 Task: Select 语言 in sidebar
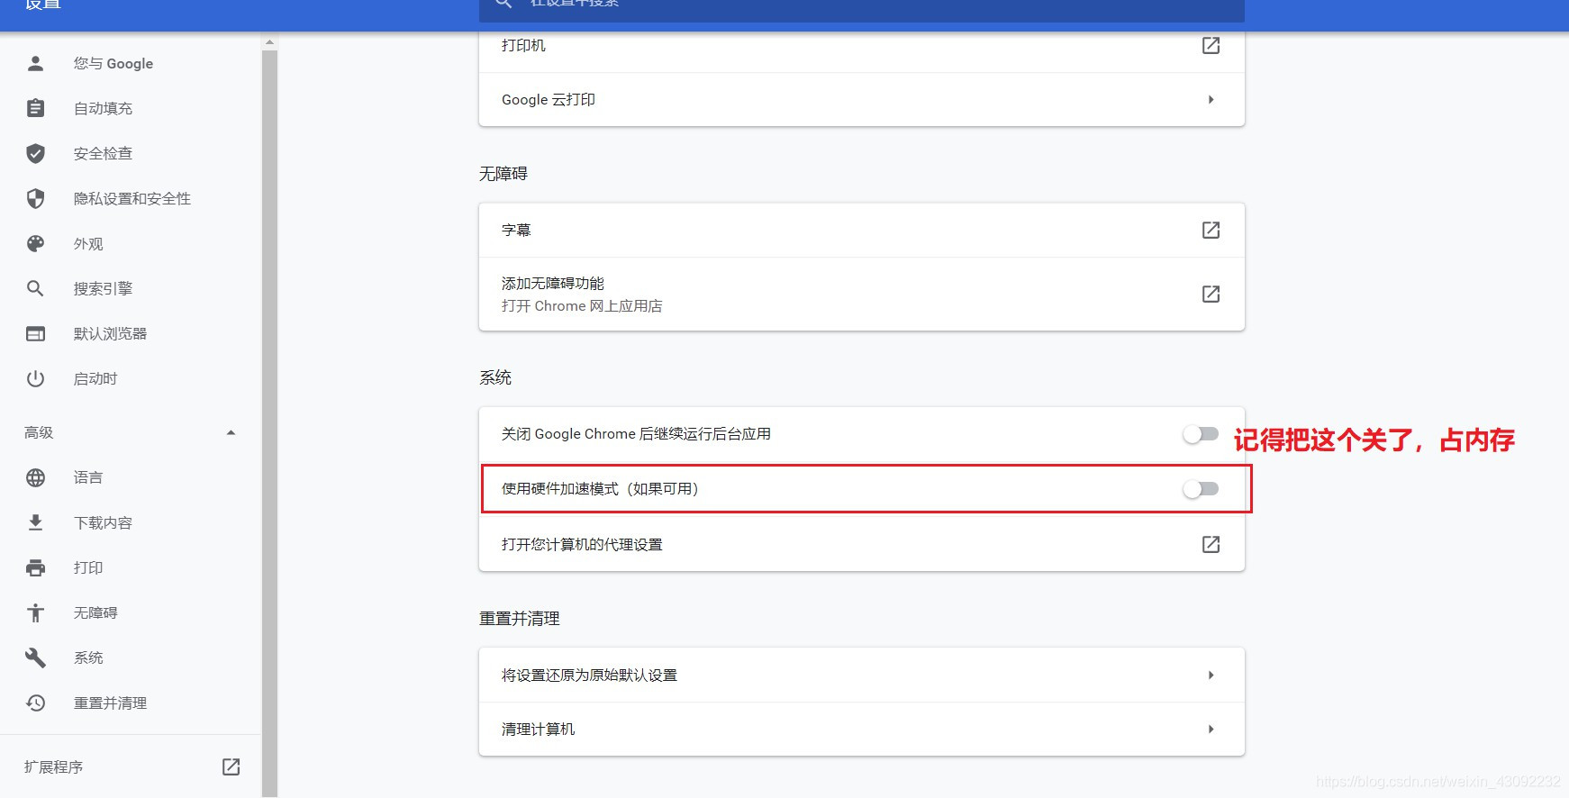(88, 477)
